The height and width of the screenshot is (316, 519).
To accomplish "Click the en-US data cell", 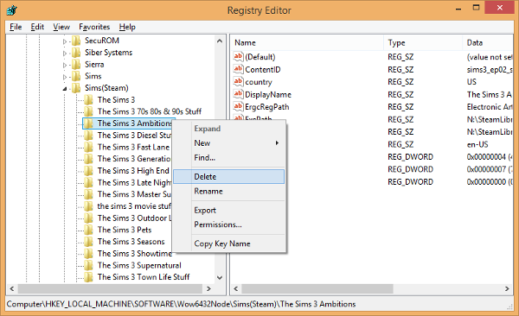I will (477, 144).
